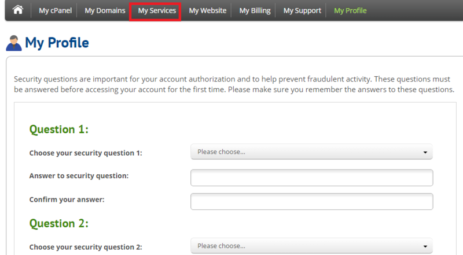Viewport: 463px width, 255px height.
Task: Focus the Answer to security question field
Action: point(312,178)
